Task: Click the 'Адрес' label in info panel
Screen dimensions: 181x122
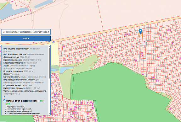Action: [x=6, y=66]
